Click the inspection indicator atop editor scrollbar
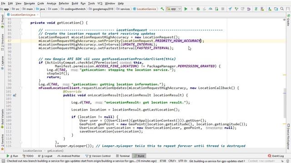Image resolution: width=291 pixels, height=163 pixels. click(284, 19)
